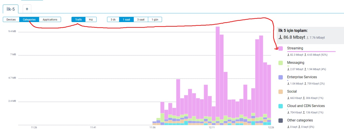This screenshot has height=135, width=344.
Task: Click Cloud stats 704 Kbayt line
Action: [x=305, y=112]
